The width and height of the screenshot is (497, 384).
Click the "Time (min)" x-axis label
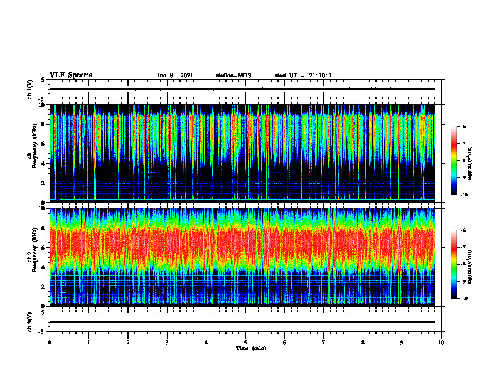[x=251, y=348]
